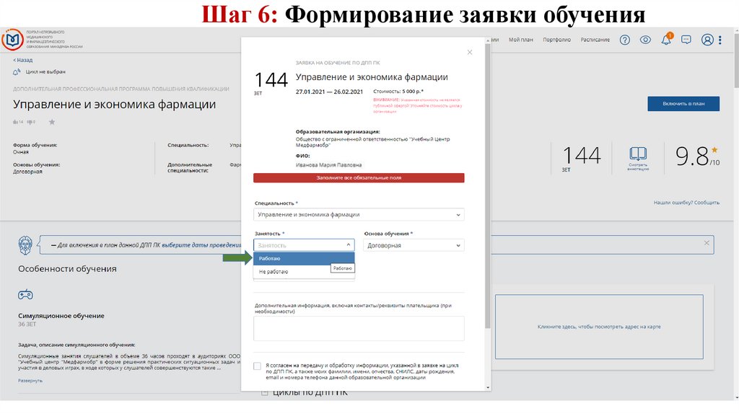The image size is (739, 414).
Task: Click the 'выберите даты проведения' link
Action: coord(201,245)
